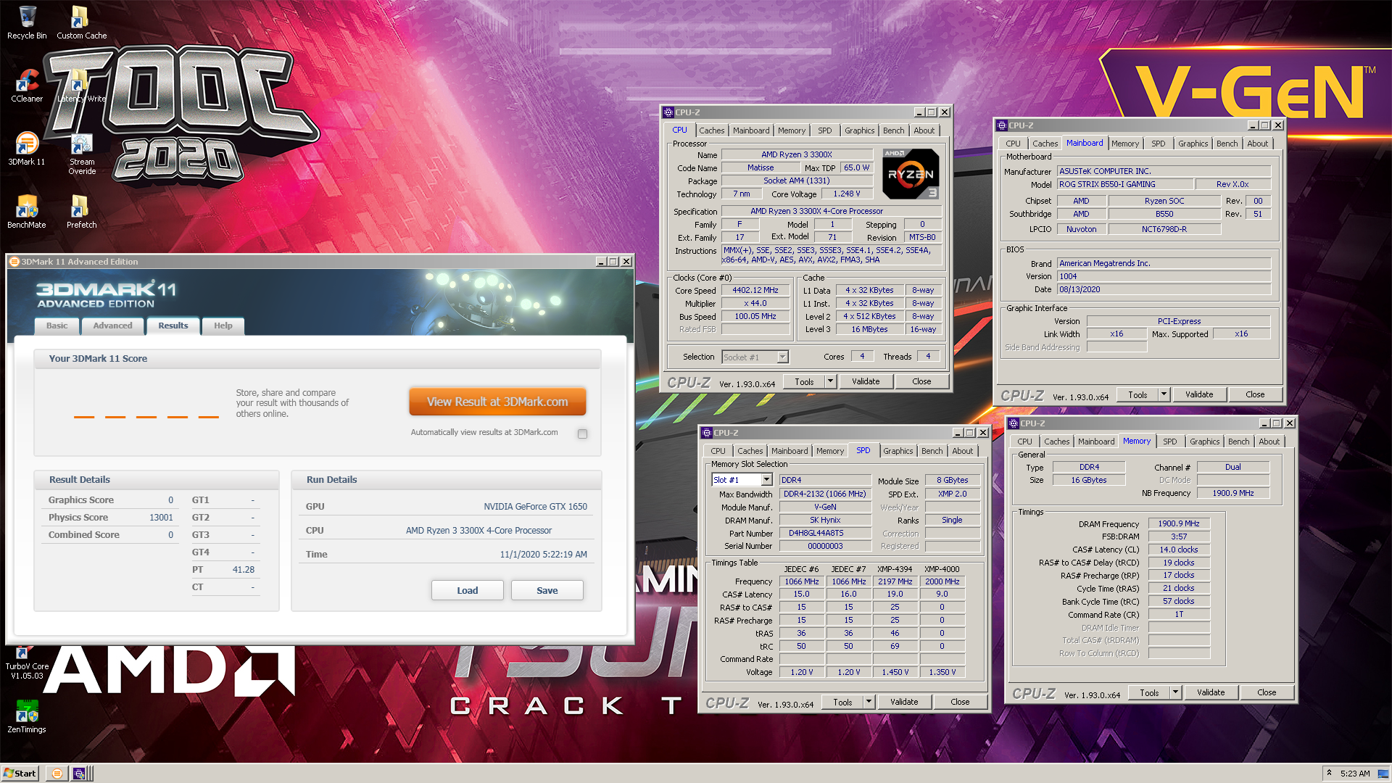This screenshot has height=783, width=1392.
Task: Launch the CCleaner desktop icon
Action: [x=27, y=85]
